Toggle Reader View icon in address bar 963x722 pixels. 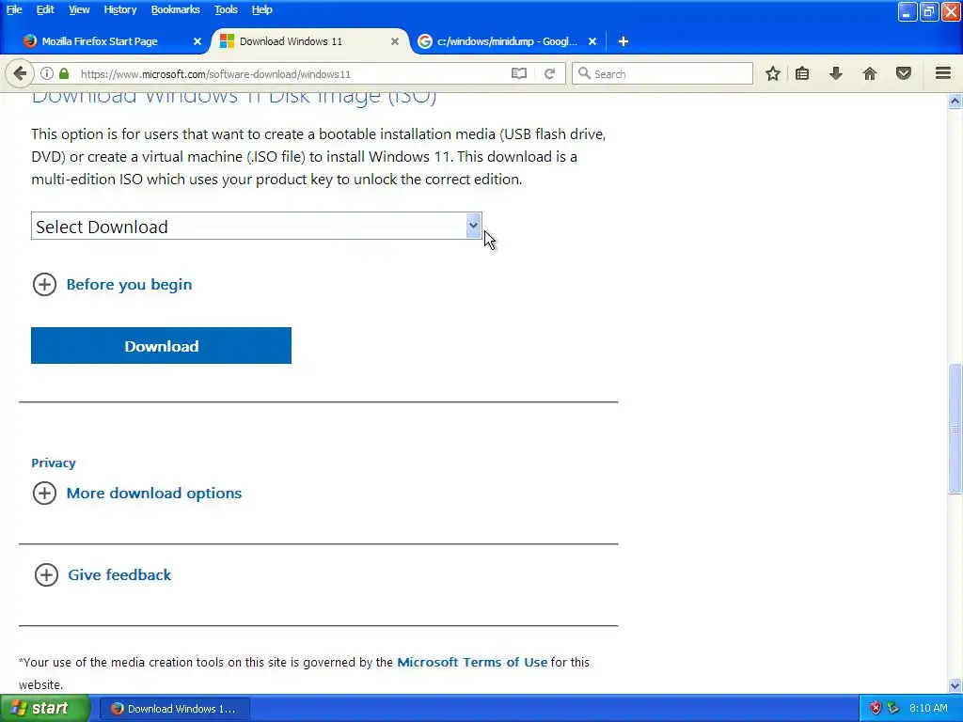pos(519,73)
